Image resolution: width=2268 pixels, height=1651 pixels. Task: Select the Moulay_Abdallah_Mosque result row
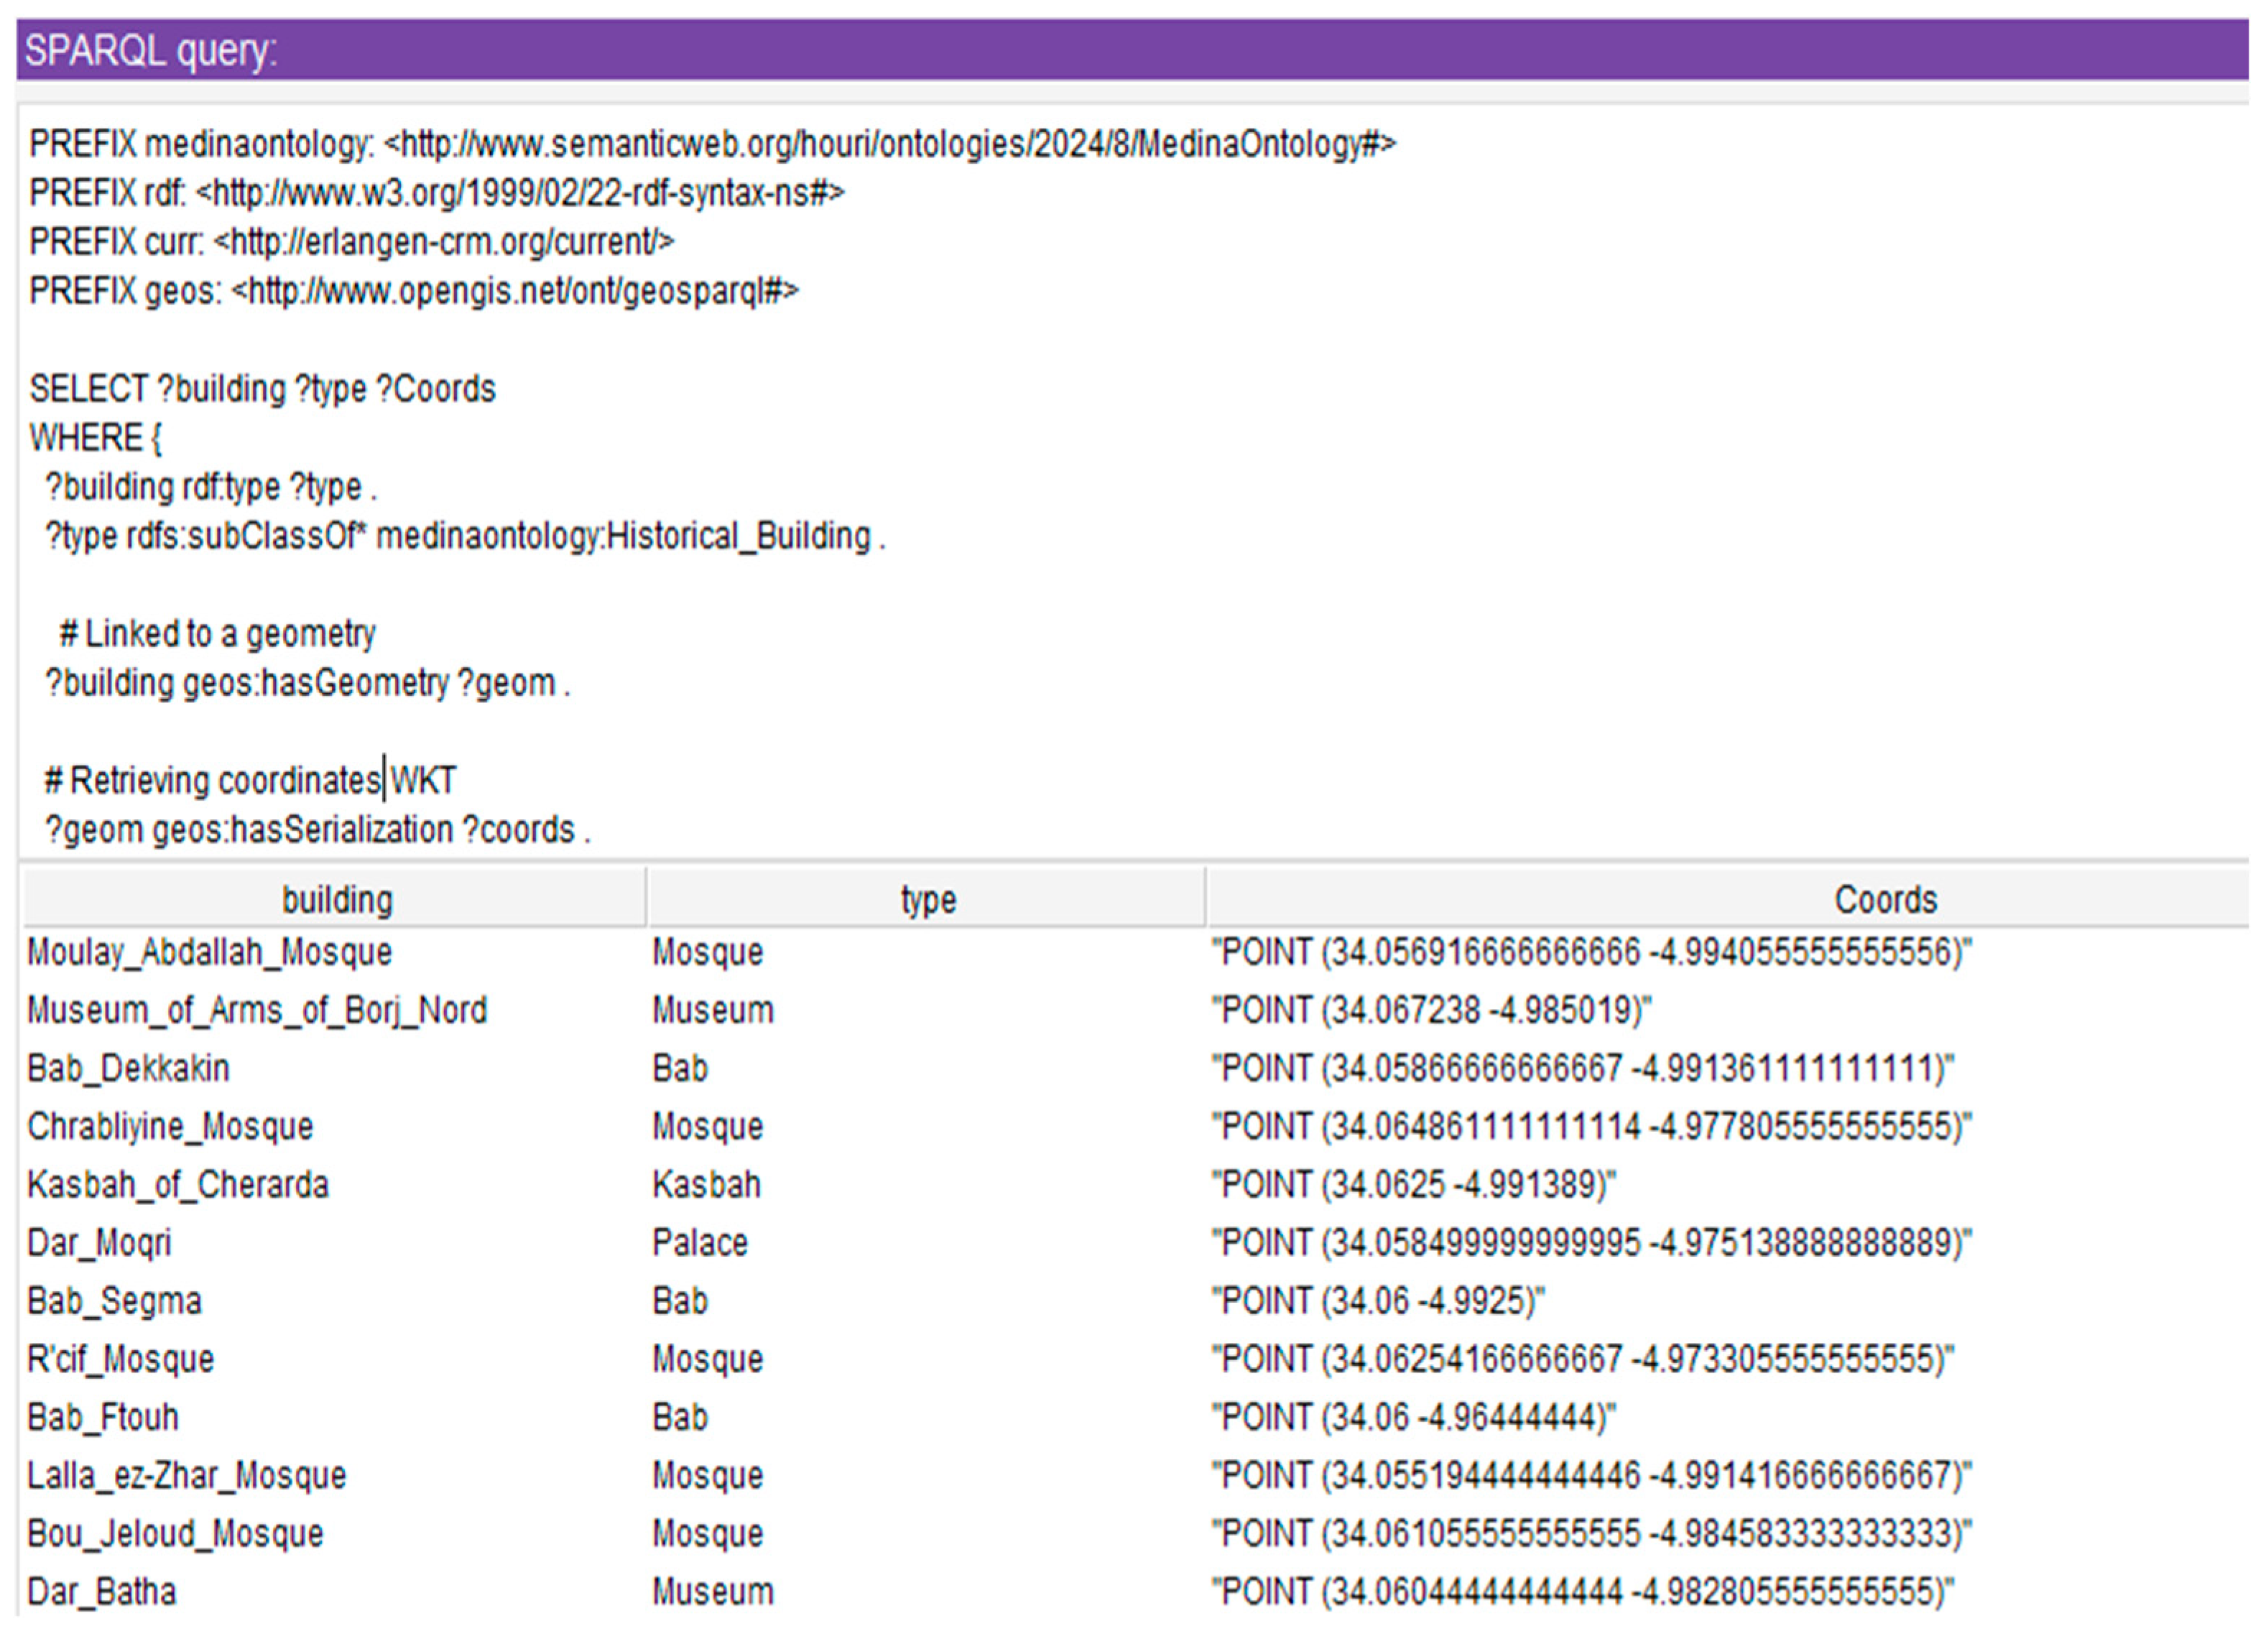(x=209, y=952)
